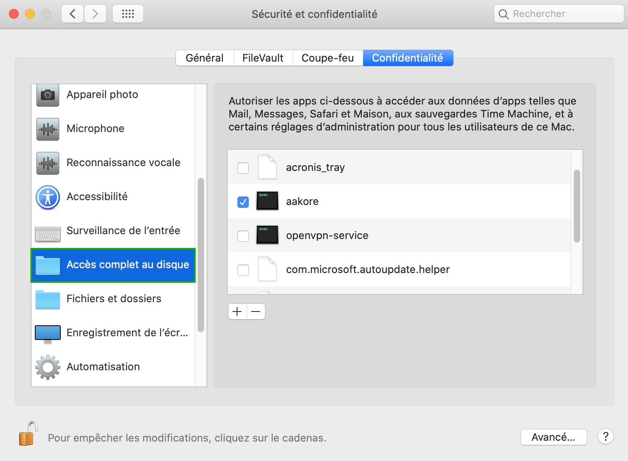Click the Accès complet au disque folder icon
628x461 pixels.
pos(48,265)
